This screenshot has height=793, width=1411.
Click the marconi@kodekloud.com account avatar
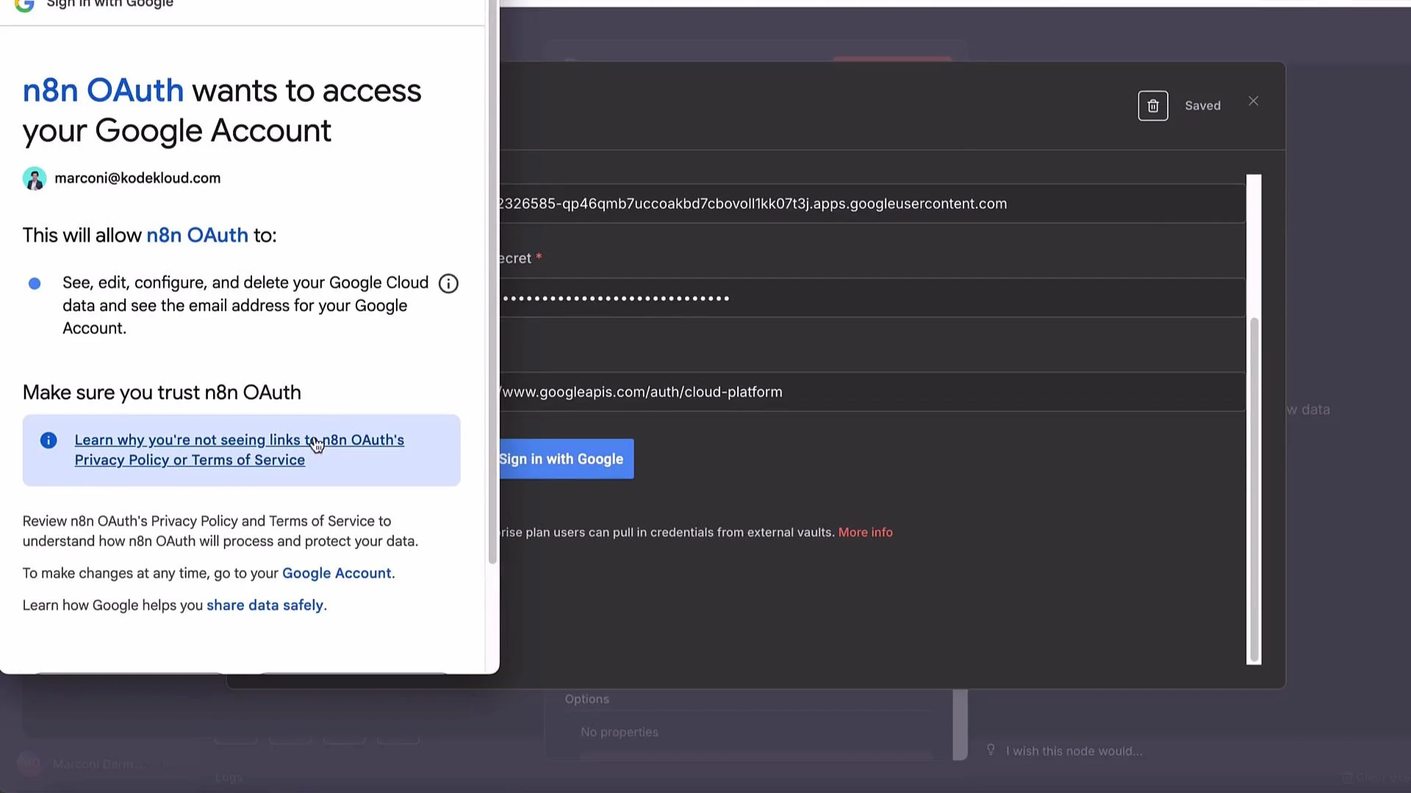[x=35, y=178]
